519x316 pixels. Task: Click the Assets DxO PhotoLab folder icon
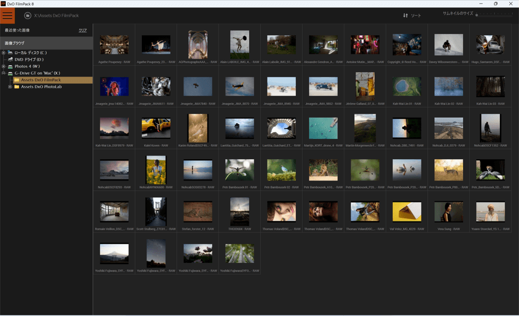tap(17, 87)
